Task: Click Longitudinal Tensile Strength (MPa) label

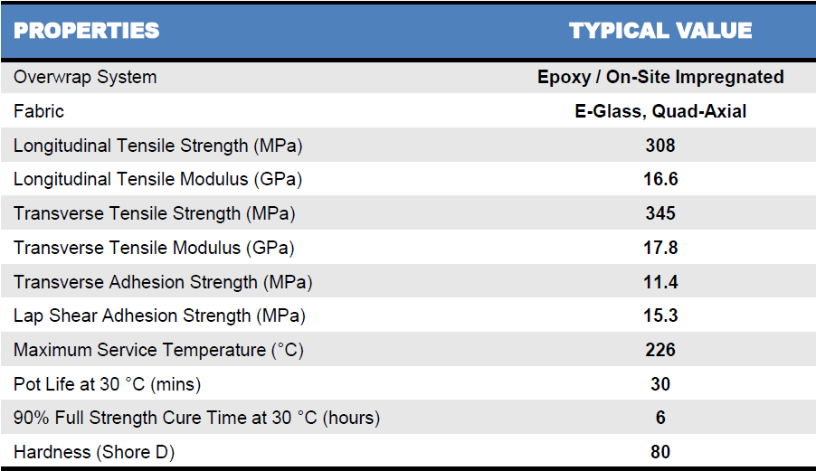Action: (157, 146)
